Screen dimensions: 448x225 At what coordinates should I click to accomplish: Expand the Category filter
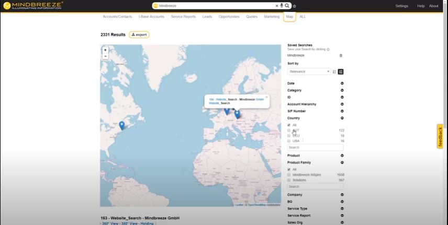(342, 90)
